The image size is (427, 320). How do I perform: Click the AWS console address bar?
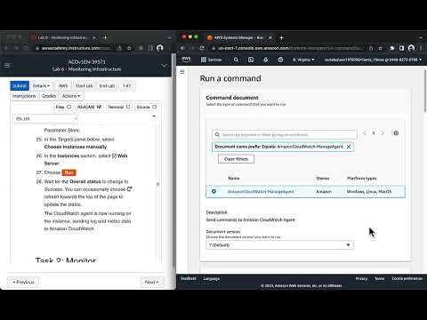(x=291, y=48)
